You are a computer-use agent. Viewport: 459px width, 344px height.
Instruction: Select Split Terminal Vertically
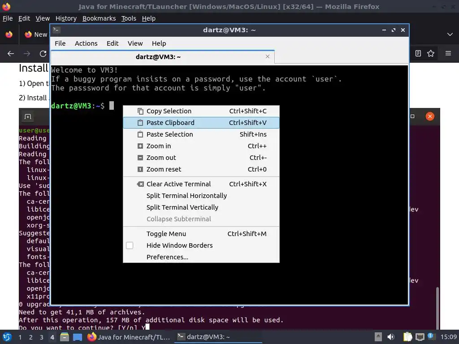(201, 207)
